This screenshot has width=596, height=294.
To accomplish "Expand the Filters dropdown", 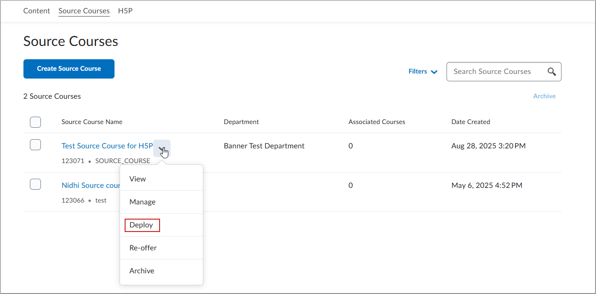I will coord(423,72).
